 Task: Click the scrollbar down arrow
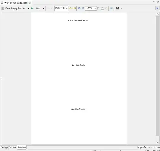tap(158, 142)
